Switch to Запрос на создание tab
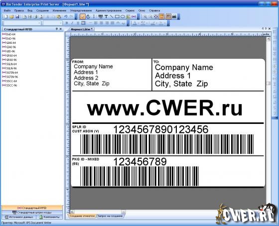This screenshot has width=279, height=226. pyautogui.click(x=110, y=216)
